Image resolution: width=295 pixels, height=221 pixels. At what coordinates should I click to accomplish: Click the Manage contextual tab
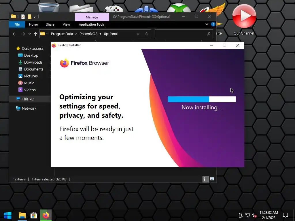pyautogui.click(x=92, y=17)
